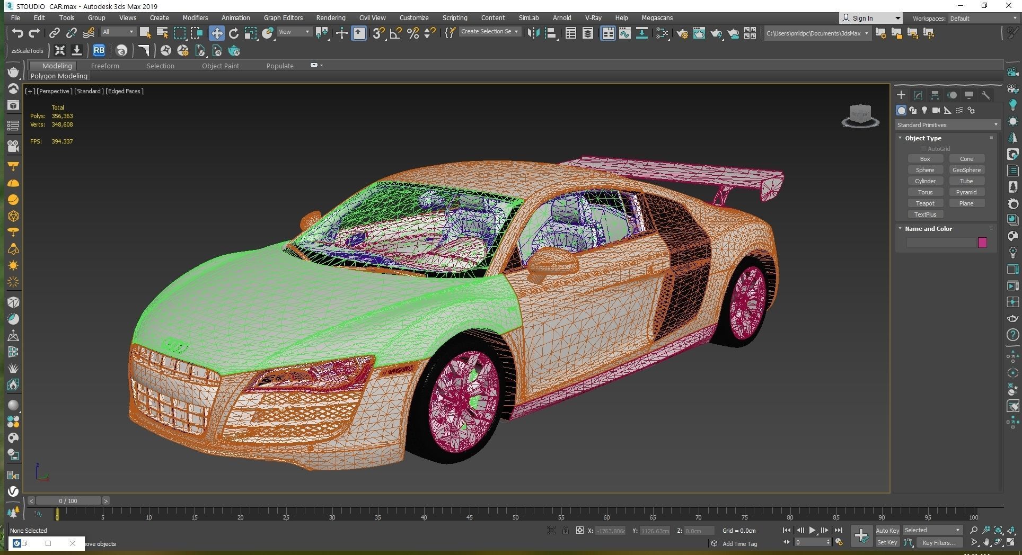Go to the start frame
The image size is (1022, 555).
(x=787, y=530)
